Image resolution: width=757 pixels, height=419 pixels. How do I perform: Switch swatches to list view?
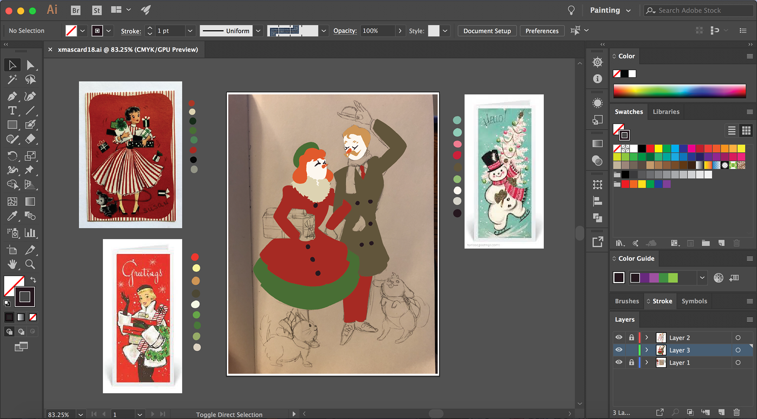(x=732, y=131)
